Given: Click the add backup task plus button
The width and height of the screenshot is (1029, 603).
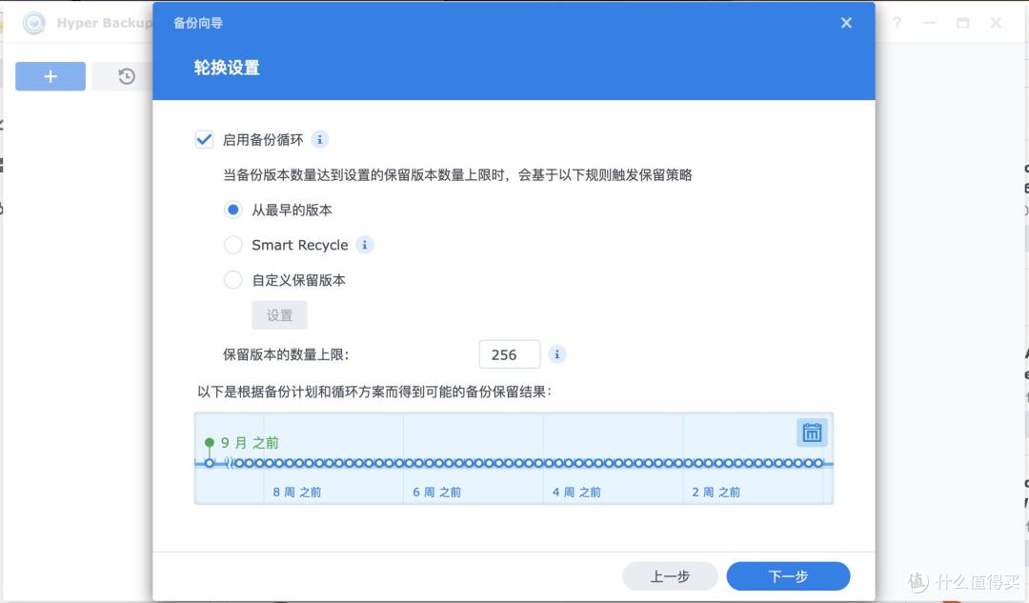Looking at the screenshot, I should 50,76.
